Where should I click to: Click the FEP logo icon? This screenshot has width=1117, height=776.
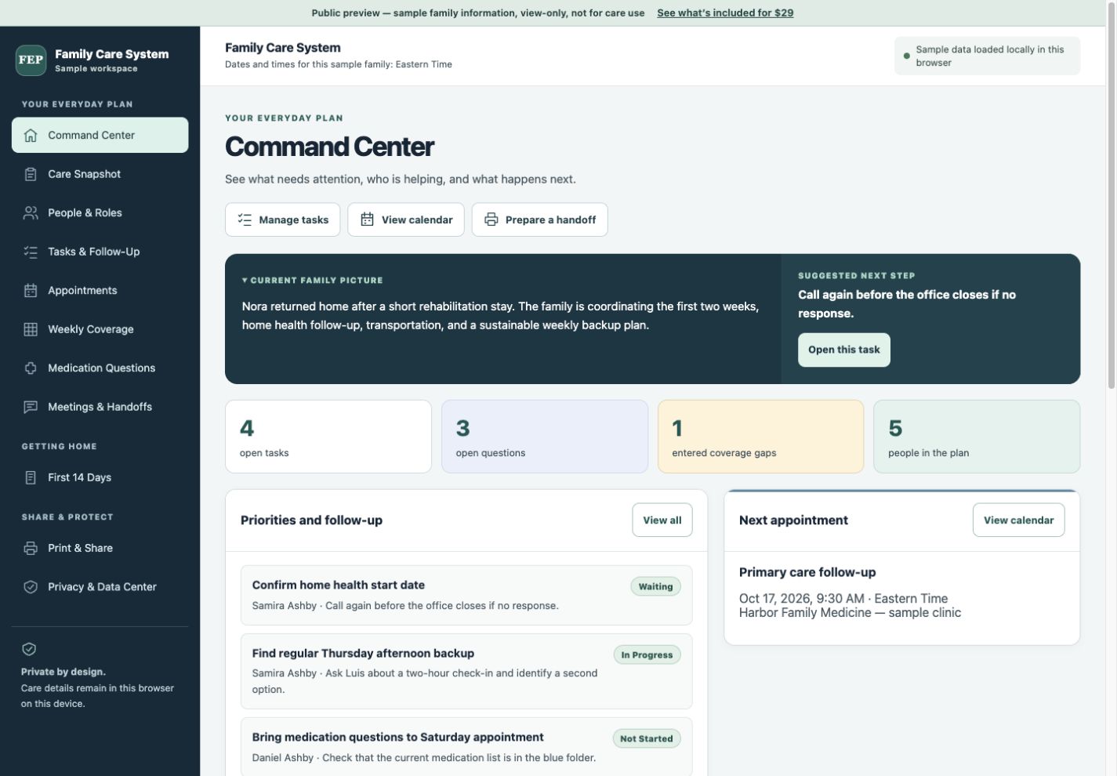click(31, 60)
